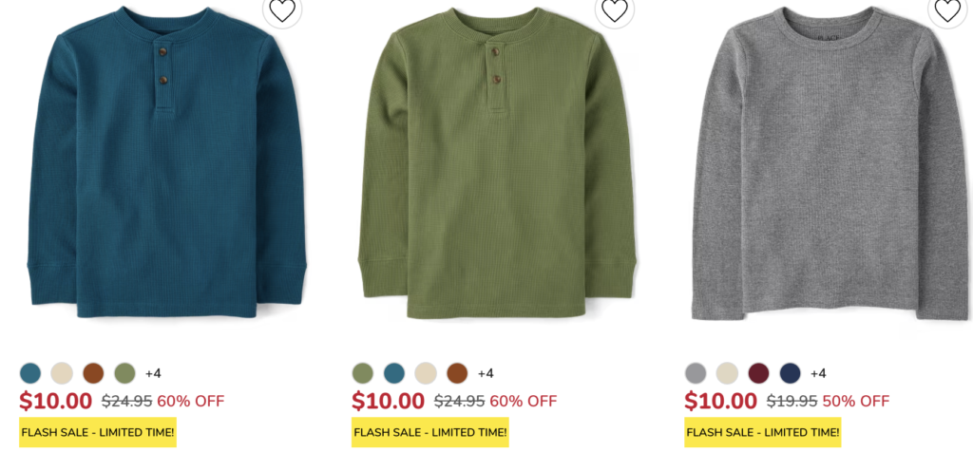Expand +4 more colors for teal henley

click(153, 373)
